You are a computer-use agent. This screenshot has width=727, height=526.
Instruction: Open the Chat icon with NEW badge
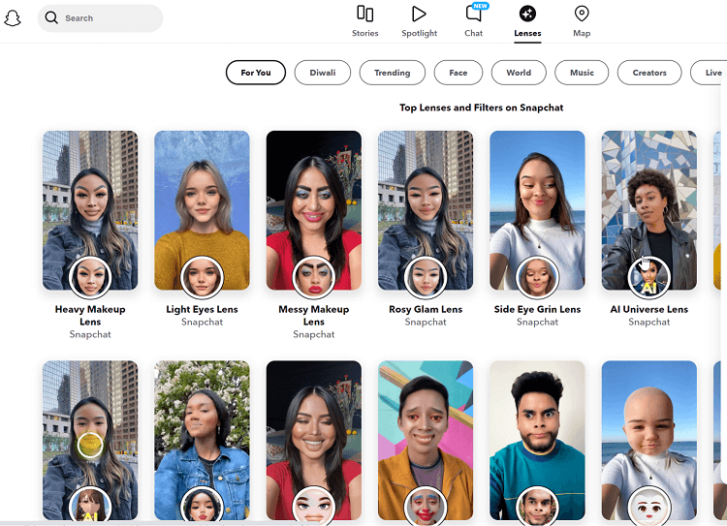[x=473, y=14]
